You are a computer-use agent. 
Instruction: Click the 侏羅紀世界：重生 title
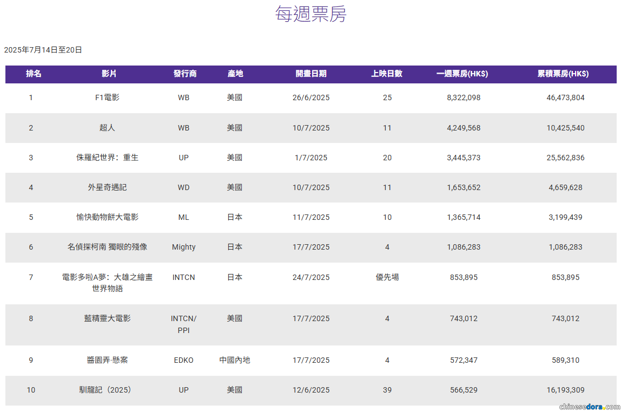107,158
